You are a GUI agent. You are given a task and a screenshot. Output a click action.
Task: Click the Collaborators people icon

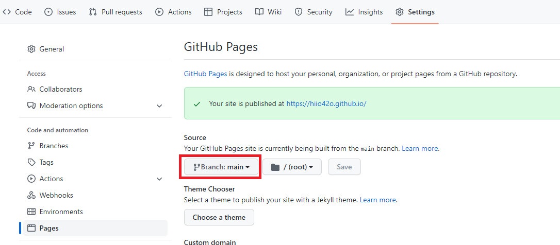(31, 89)
